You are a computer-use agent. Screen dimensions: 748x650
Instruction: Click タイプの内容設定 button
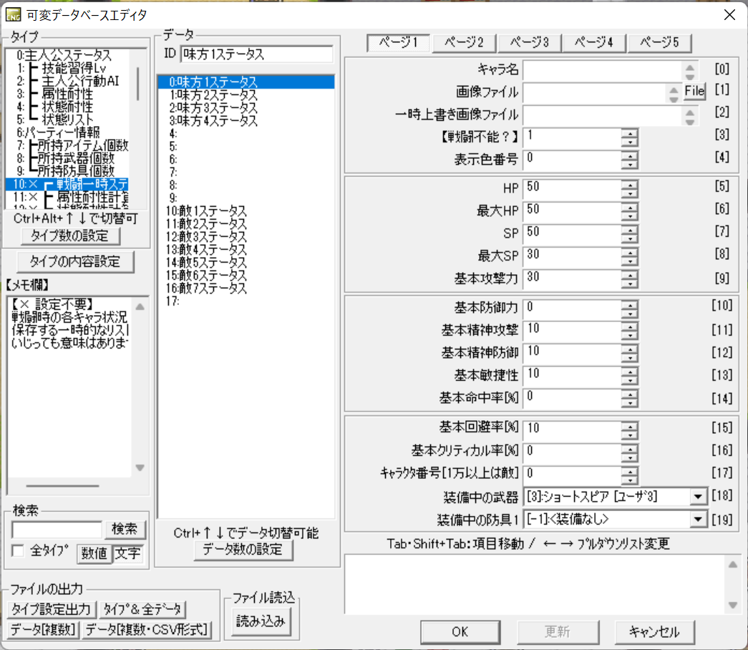[x=75, y=261]
